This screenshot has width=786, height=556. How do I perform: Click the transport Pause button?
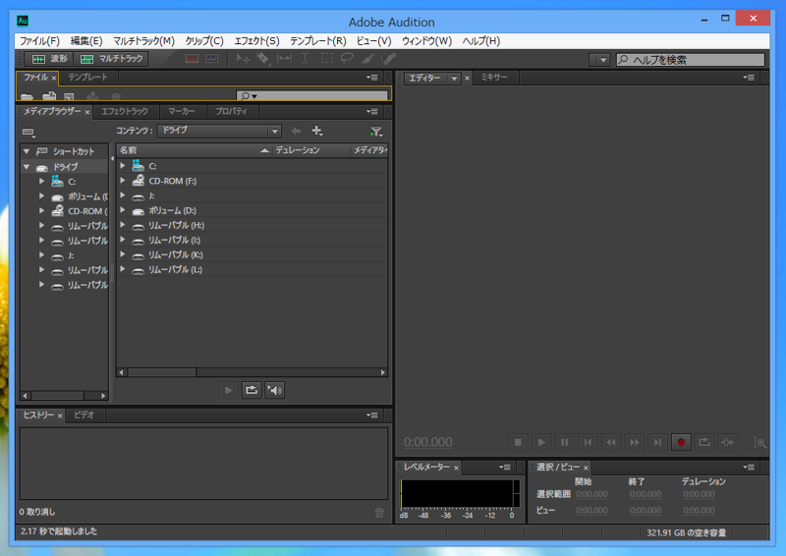click(564, 442)
